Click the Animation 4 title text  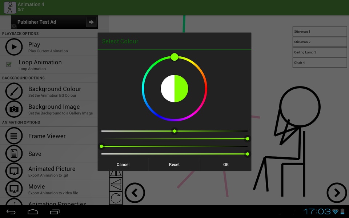31,4
